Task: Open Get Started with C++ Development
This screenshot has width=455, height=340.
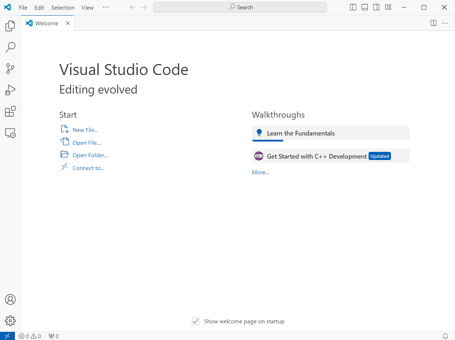Action: (x=331, y=156)
